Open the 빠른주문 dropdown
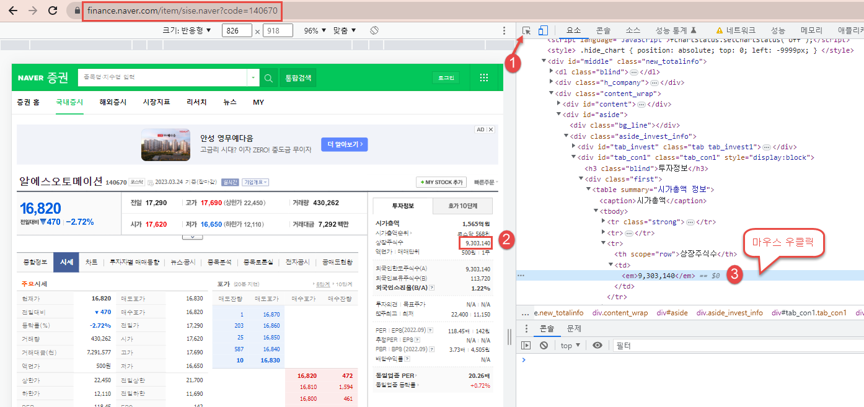The width and height of the screenshot is (864, 407). point(486,182)
